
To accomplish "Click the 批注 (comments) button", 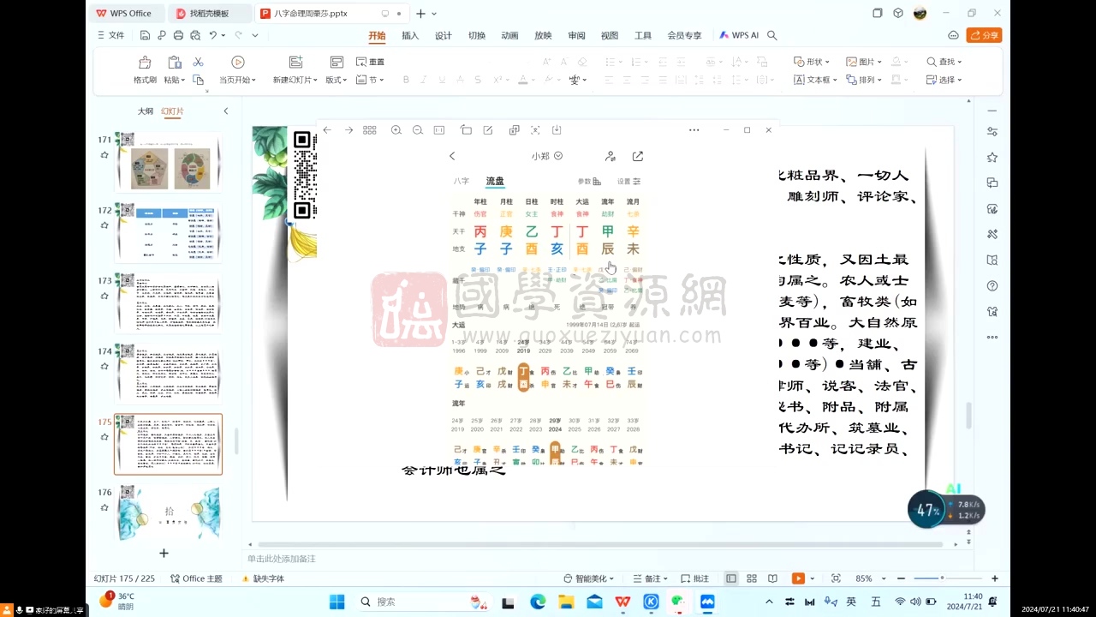I will tap(695, 578).
